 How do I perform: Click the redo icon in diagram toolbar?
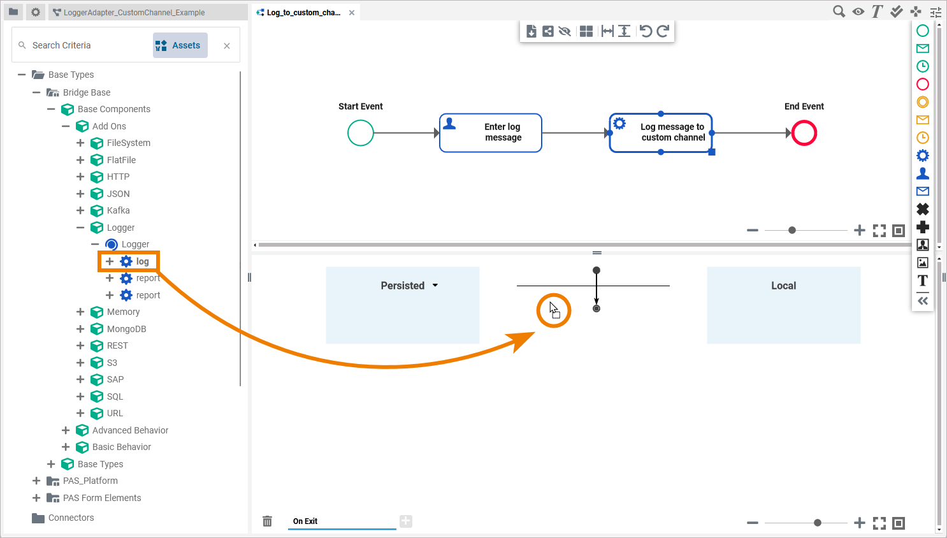point(663,31)
